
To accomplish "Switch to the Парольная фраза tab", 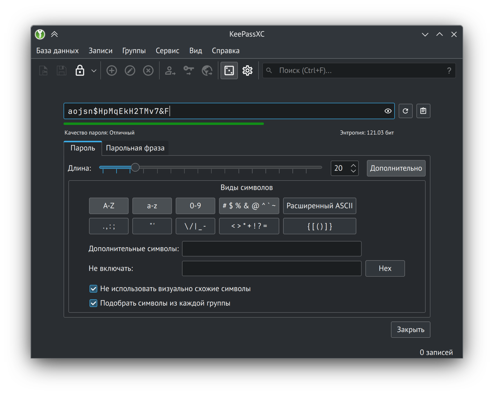I will coord(135,148).
